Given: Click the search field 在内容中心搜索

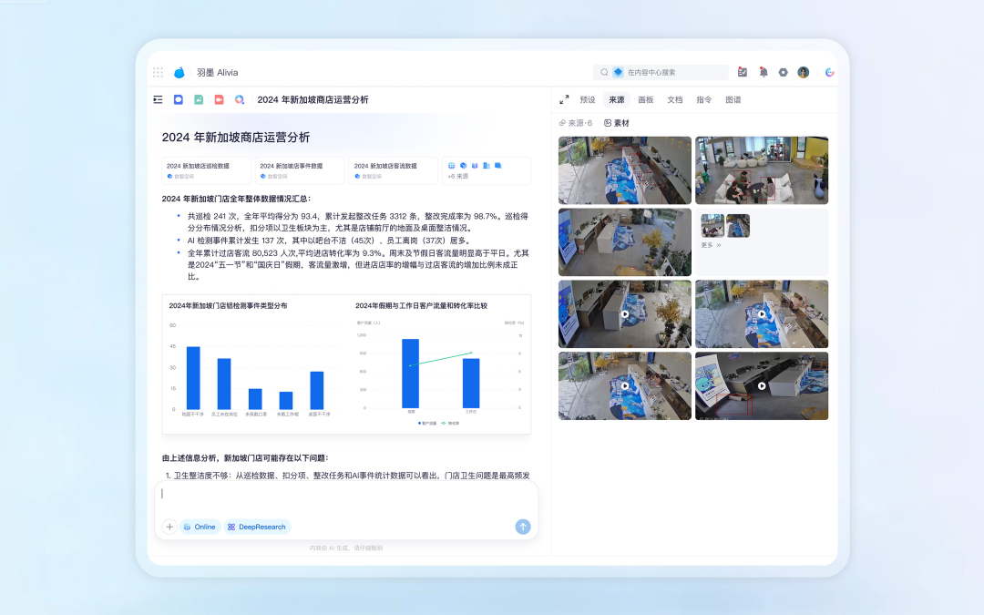Looking at the screenshot, I should tap(661, 72).
